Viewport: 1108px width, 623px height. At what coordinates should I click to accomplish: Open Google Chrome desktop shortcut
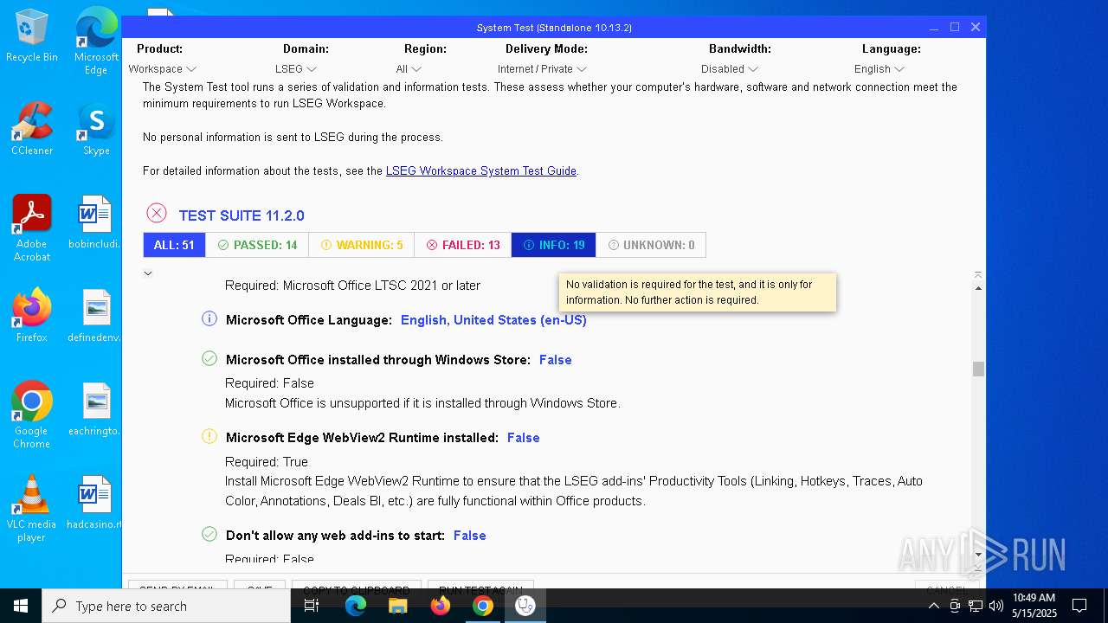pos(32,414)
